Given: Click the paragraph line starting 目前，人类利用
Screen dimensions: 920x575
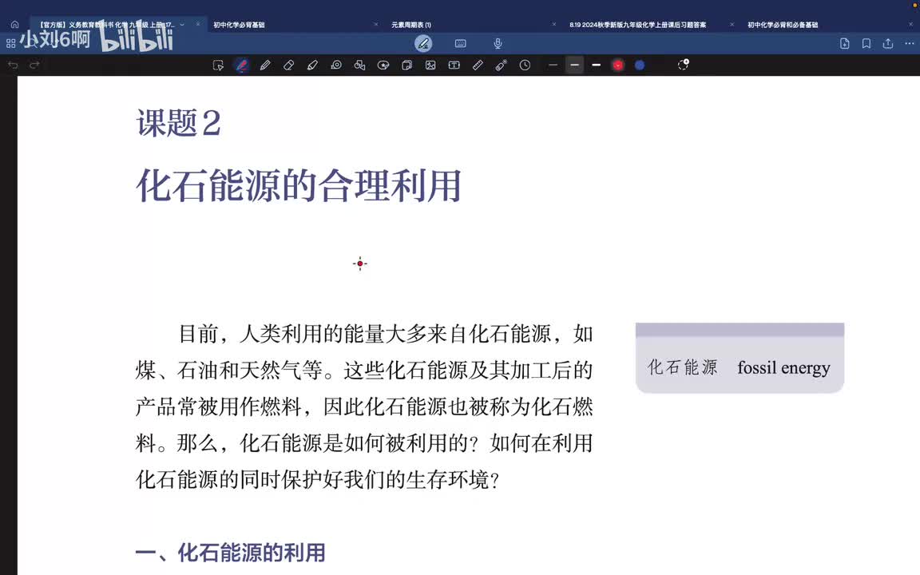Looking at the screenshot, I should pyautogui.click(x=386, y=334).
